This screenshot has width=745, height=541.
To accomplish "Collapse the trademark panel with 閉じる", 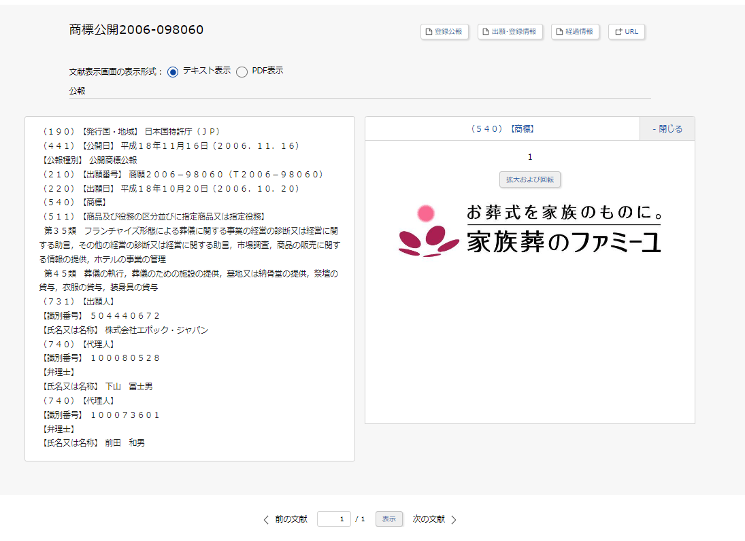I will coord(667,128).
